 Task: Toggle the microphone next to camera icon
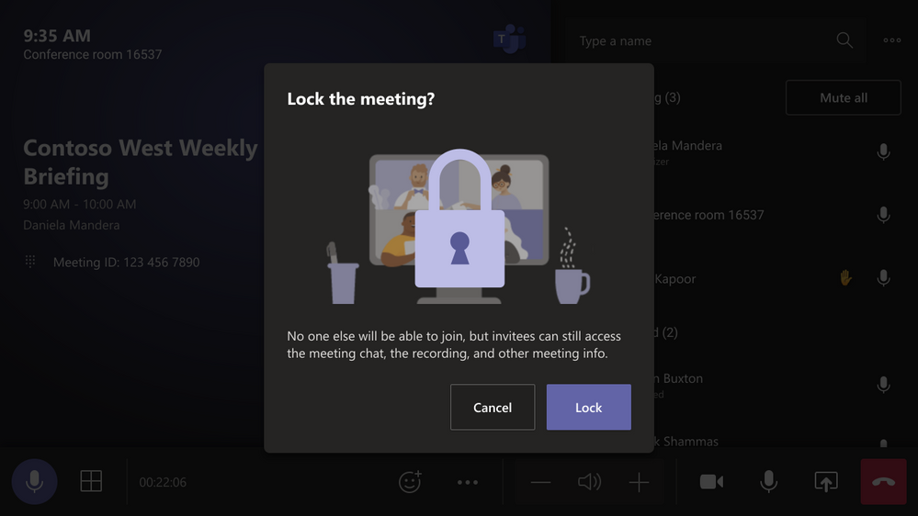pyautogui.click(x=769, y=481)
